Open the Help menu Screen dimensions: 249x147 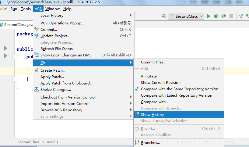click(67, 9)
